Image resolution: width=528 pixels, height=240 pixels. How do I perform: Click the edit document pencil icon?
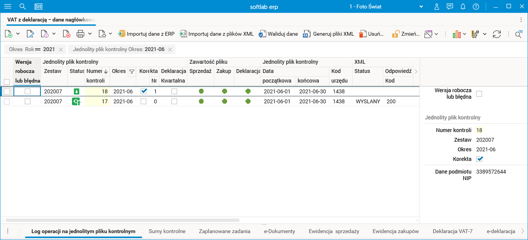click(30, 34)
